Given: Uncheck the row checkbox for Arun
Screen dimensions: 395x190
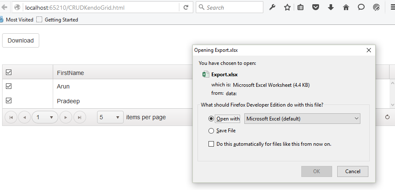Looking at the screenshot, I should pos(8,86).
